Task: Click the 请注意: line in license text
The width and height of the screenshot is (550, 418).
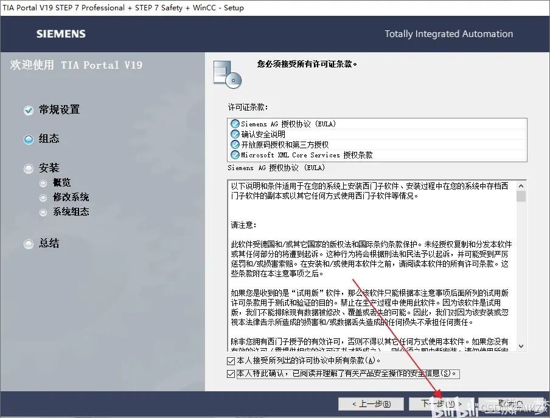Action: (243, 225)
